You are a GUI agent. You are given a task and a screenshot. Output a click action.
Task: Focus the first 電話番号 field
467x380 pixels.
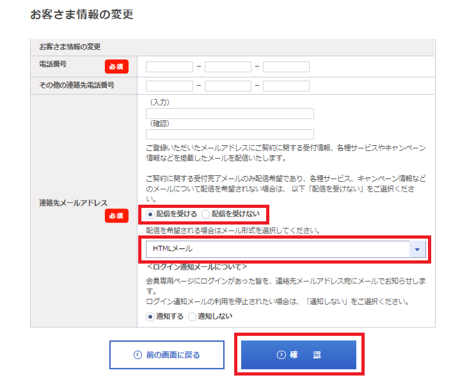coord(170,67)
